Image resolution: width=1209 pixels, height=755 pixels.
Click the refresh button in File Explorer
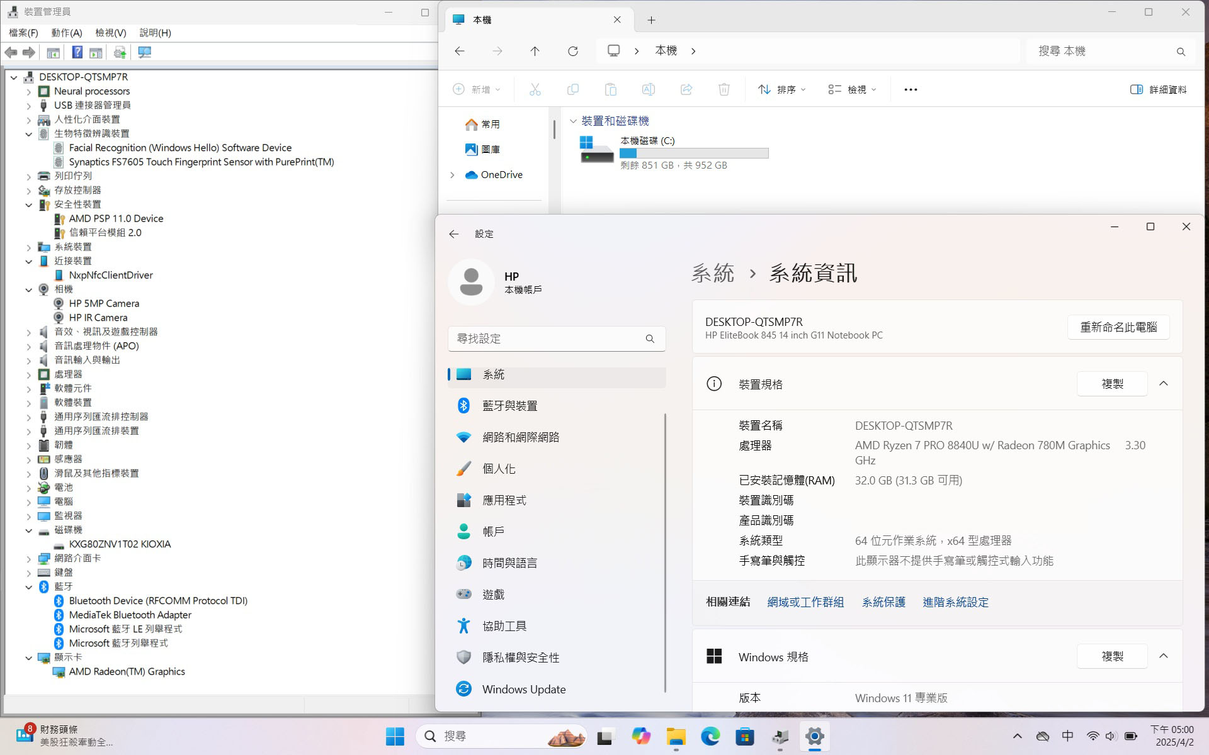[x=572, y=51]
